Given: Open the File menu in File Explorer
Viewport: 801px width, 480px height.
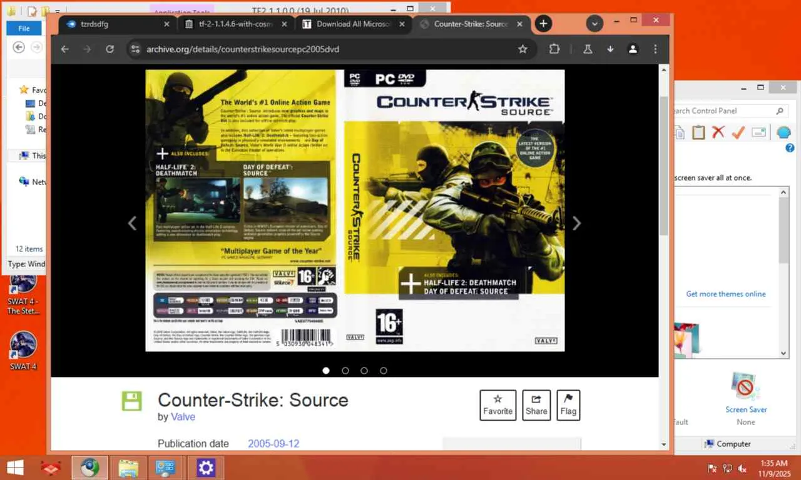Looking at the screenshot, I should click(24, 28).
